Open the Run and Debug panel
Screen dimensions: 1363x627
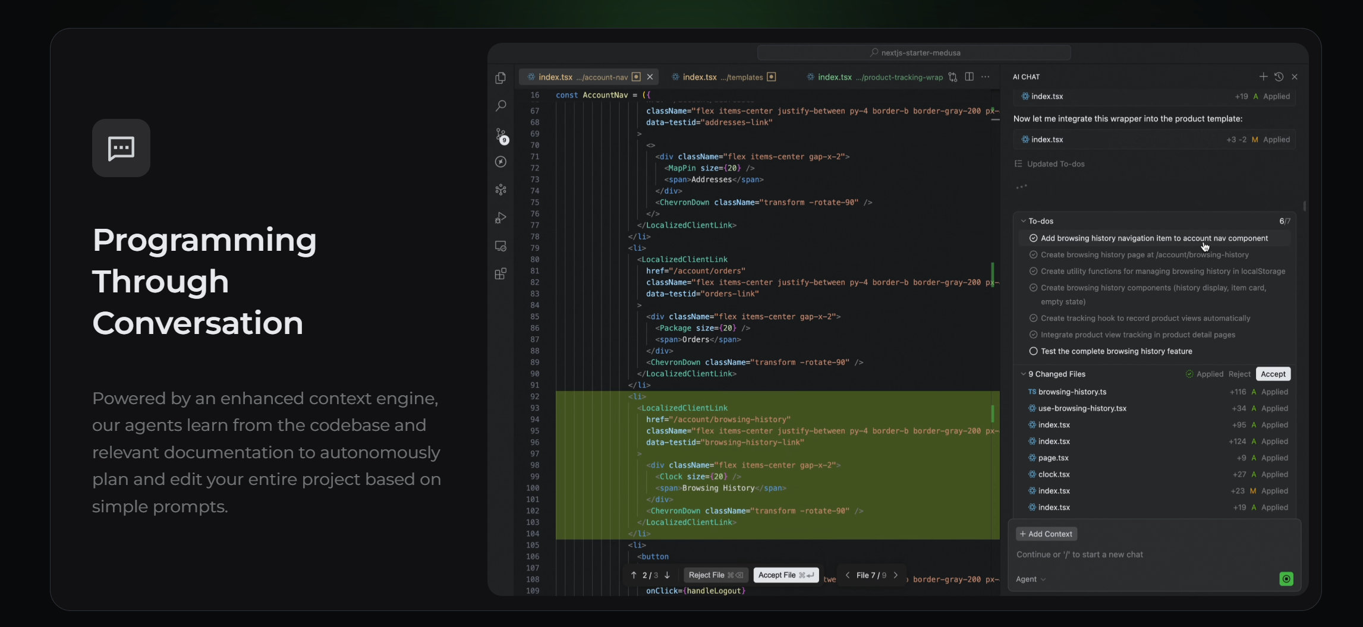(x=500, y=218)
